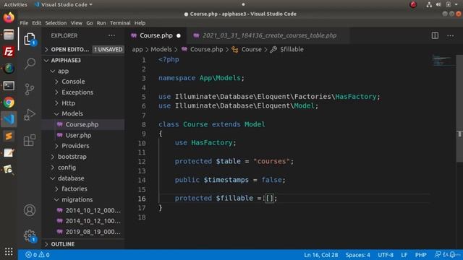Launch Google Chrome from the dock
The height and width of the screenshot is (260, 463).
click(9, 103)
